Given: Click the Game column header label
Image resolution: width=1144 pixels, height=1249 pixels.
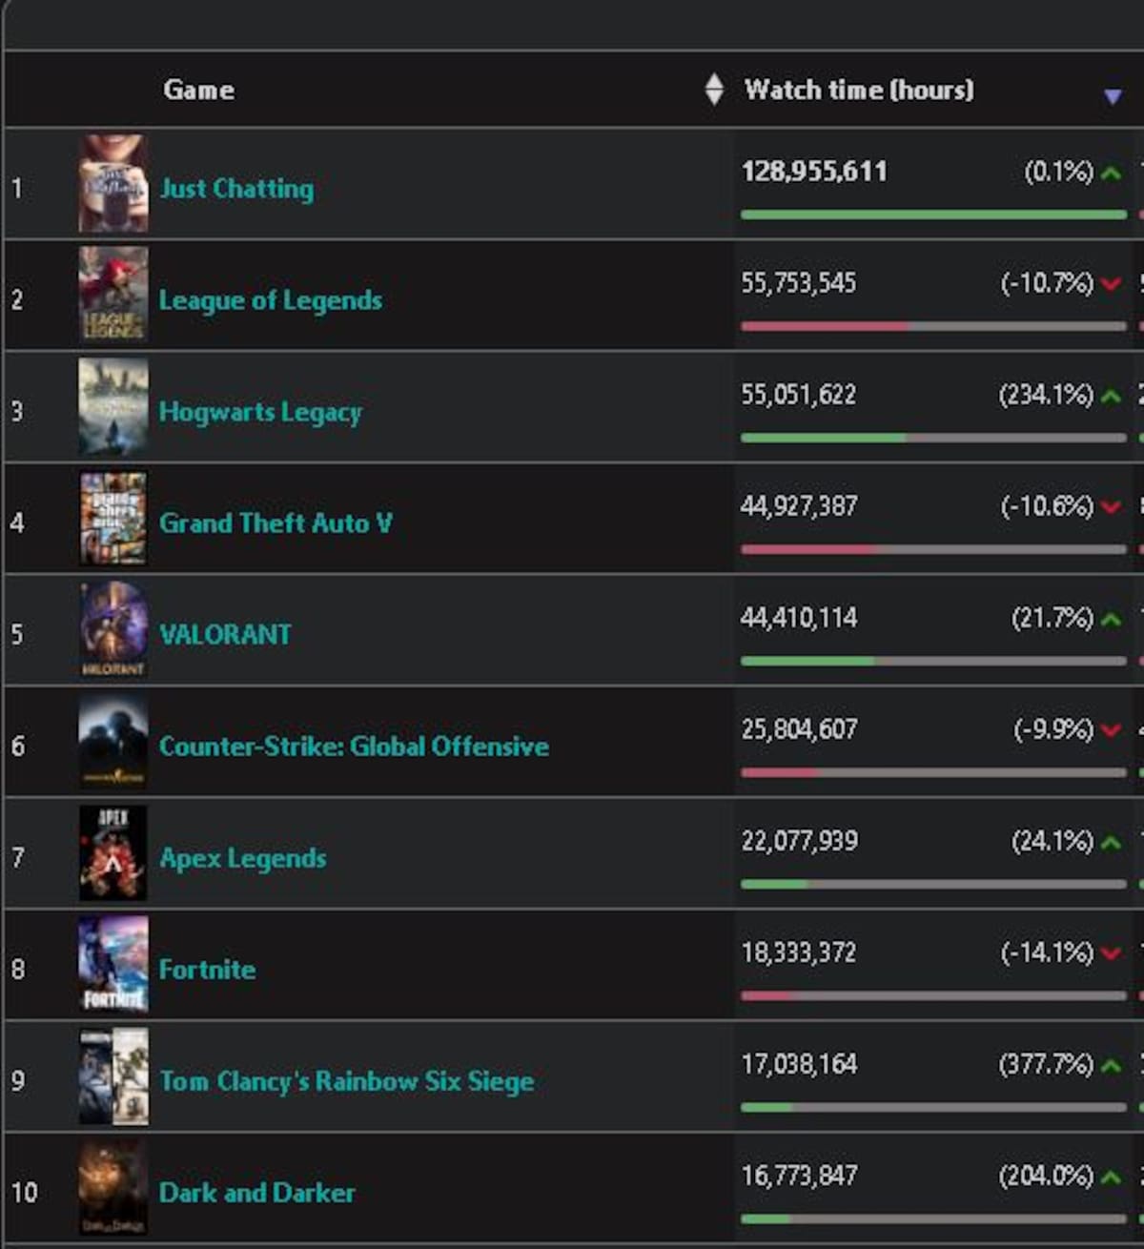Looking at the screenshot, I should [198, 90].
